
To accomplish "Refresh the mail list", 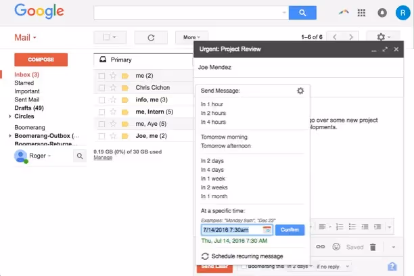I will [151, 37].
